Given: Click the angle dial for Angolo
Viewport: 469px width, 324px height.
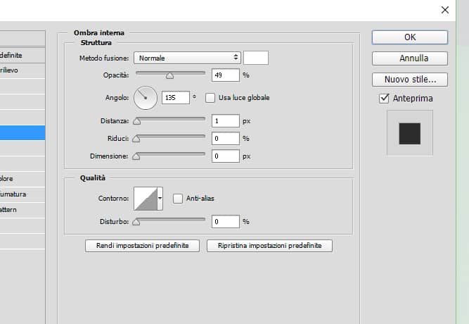Looking at the screenshot, I should pos(146,98).
